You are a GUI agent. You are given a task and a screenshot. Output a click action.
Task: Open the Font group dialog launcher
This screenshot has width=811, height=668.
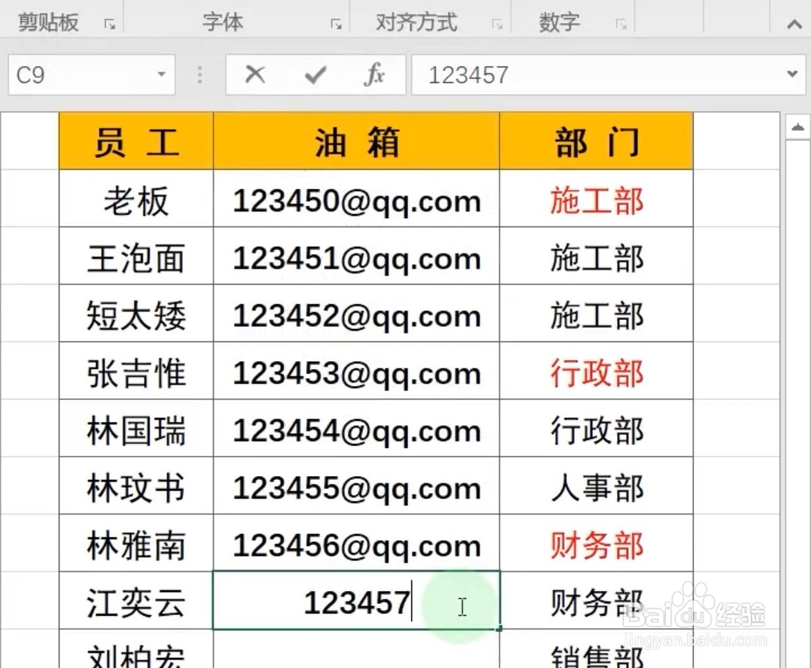coord(336,24)
